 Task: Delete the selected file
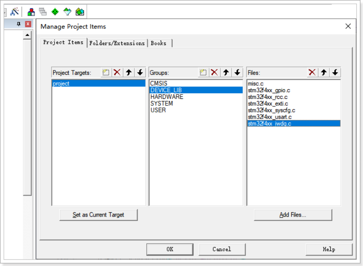[x=312, y=72]
